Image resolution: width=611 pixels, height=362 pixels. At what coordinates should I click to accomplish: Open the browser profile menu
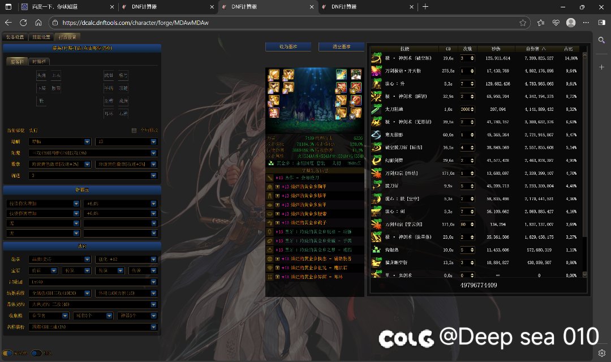coord(571,23)
